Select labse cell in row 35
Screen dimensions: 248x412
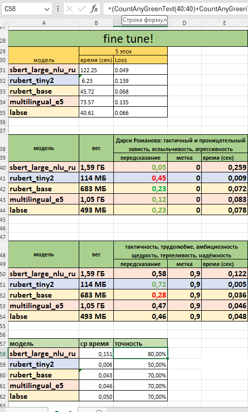click(44, 112)
